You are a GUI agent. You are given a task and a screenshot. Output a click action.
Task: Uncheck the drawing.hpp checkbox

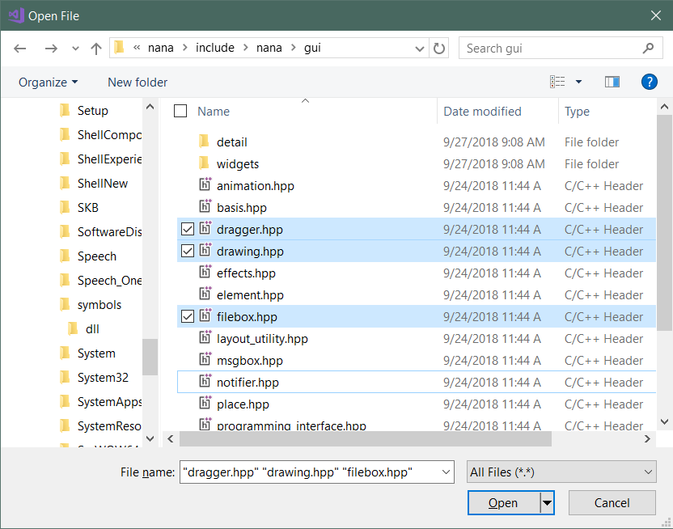click(x=187, y=251)
